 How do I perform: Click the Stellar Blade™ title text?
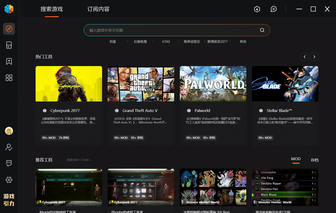(x=279, y=111)
